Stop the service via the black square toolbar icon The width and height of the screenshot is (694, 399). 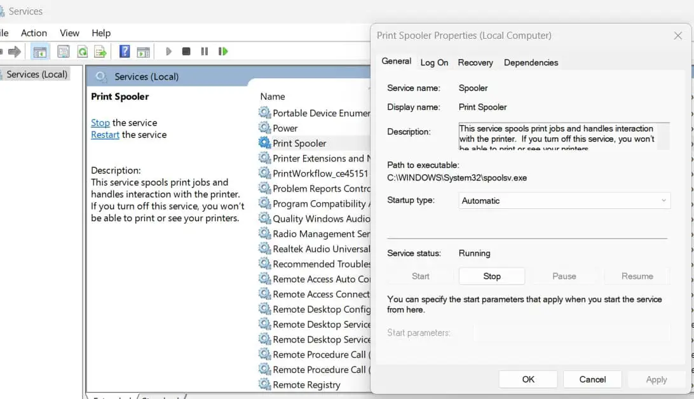pyautogui.click(x=186, y=51)
